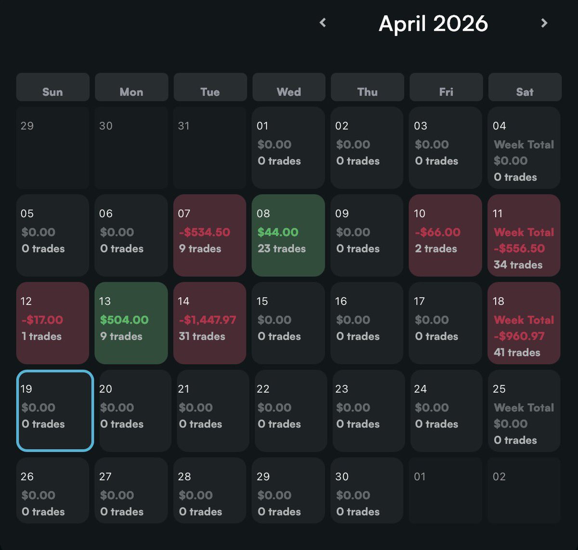Open day 17 cell
The width and height of the screenshot is (578, 550).
446,323
